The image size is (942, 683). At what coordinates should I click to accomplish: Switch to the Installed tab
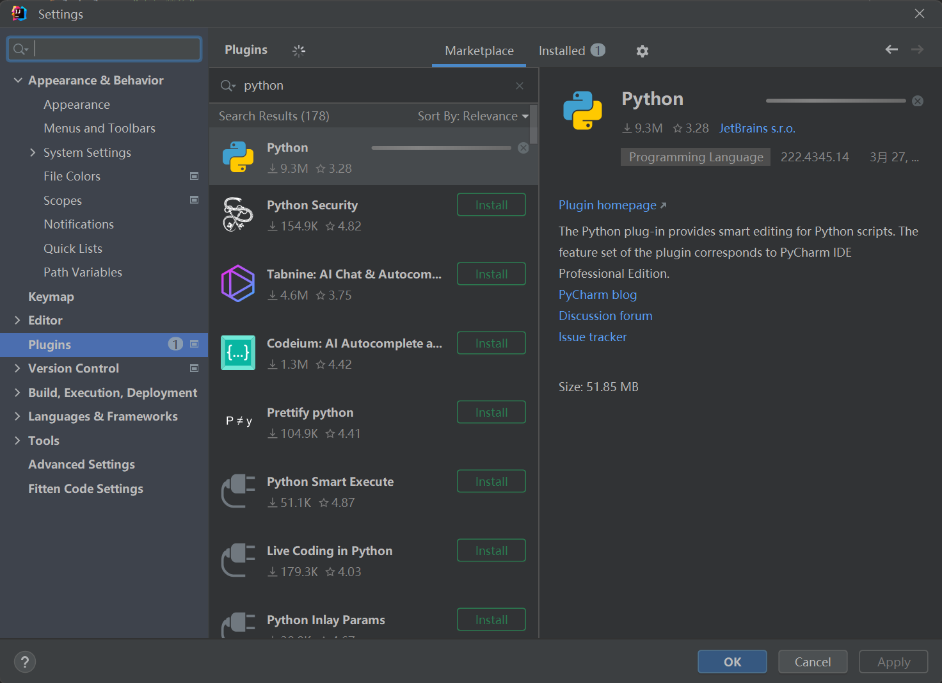point(571,51)
